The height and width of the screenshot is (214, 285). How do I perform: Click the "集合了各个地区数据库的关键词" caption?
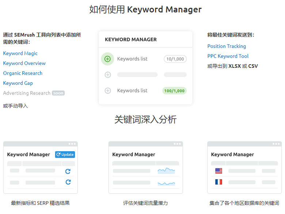tap(244, 203)
